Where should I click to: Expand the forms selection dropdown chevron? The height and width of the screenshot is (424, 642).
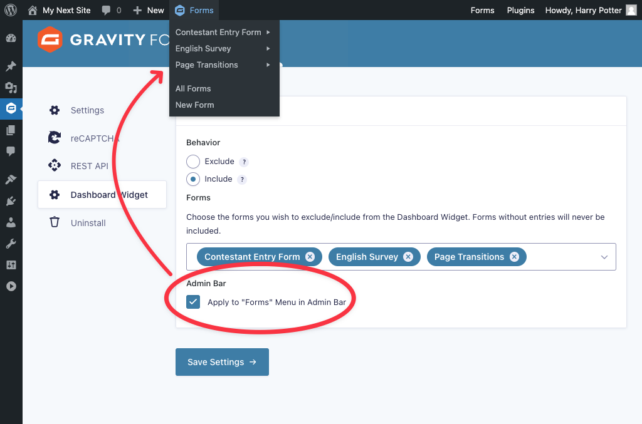604,257
